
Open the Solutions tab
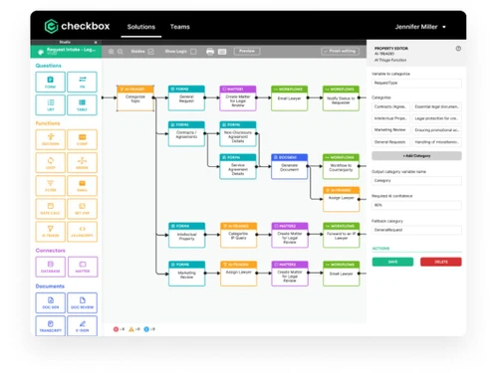click(141, 27)
